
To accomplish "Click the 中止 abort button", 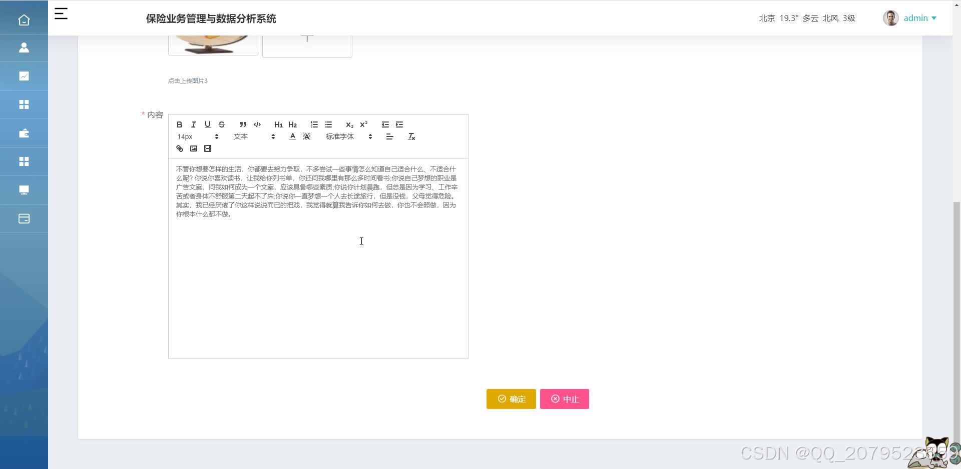I will (x=564, y=399).
